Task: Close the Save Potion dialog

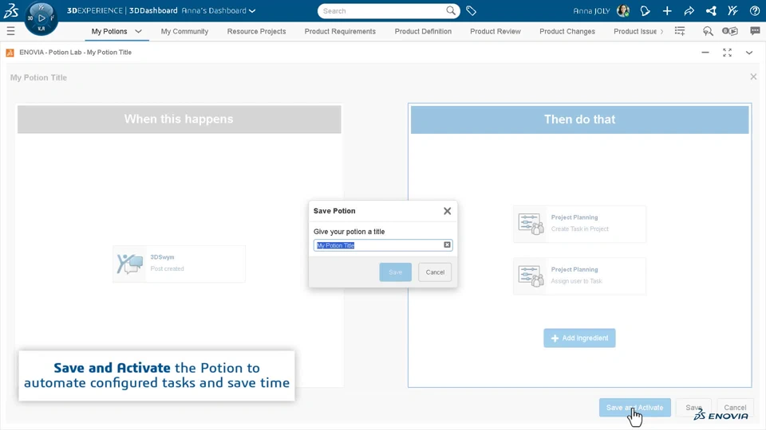Action: [447, 211]
